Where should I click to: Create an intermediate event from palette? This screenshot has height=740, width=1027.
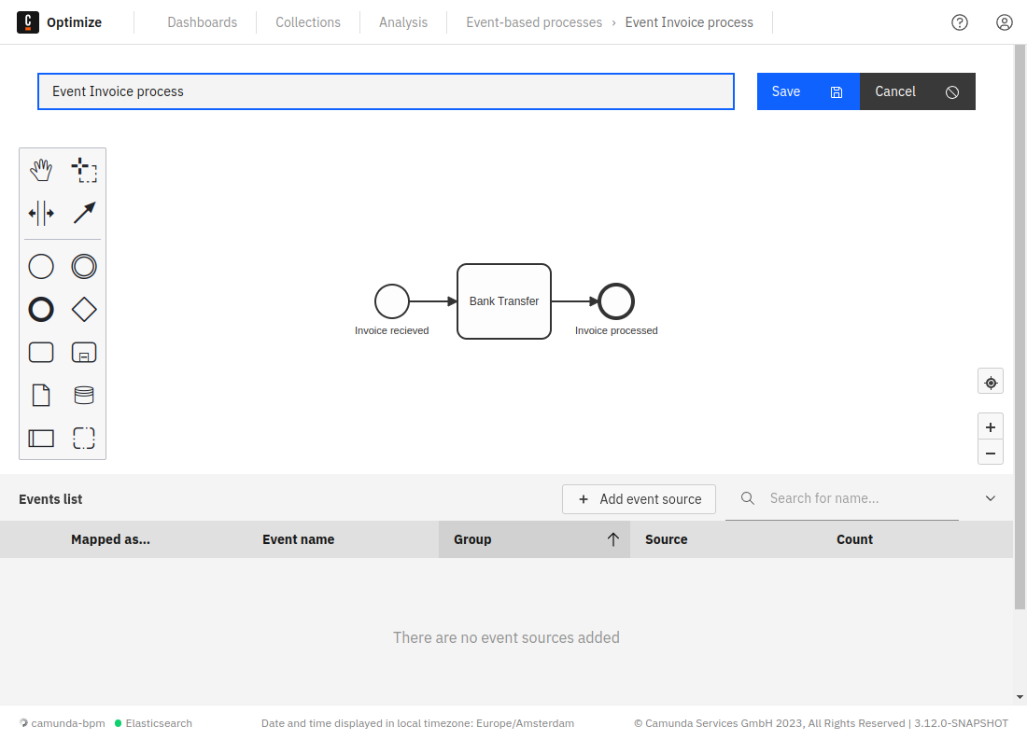pyautogui.click(x=84, y=267)
